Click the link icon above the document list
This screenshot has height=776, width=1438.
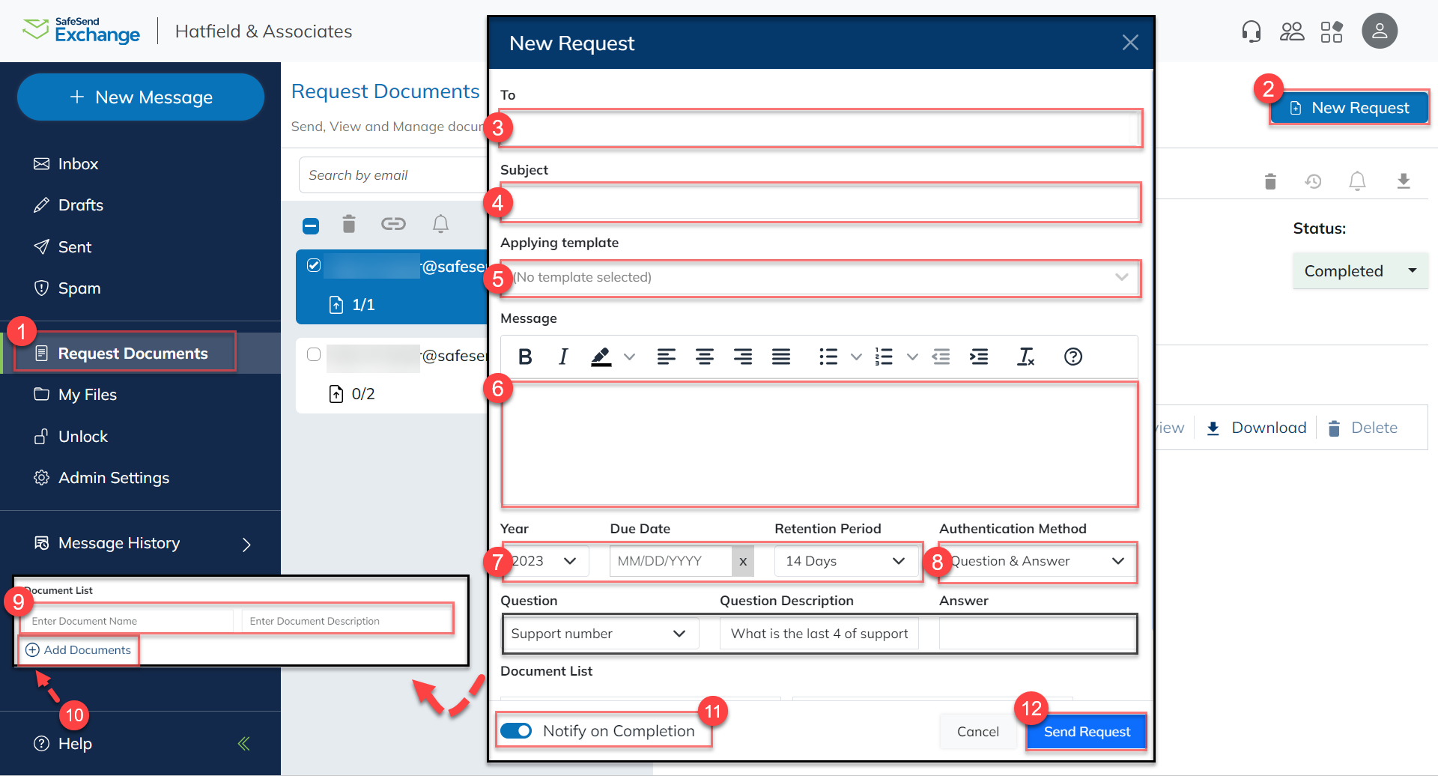pyautogui.click(x=393, y=224)
